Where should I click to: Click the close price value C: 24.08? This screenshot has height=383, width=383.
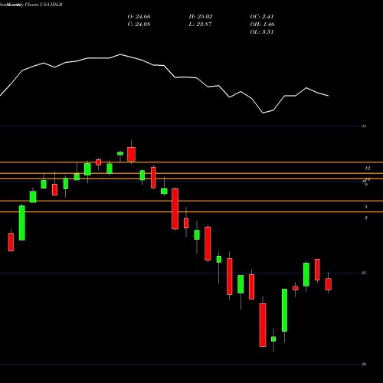coord(139,25)
